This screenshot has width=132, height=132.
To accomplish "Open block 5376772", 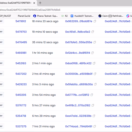I will point(21,105).
